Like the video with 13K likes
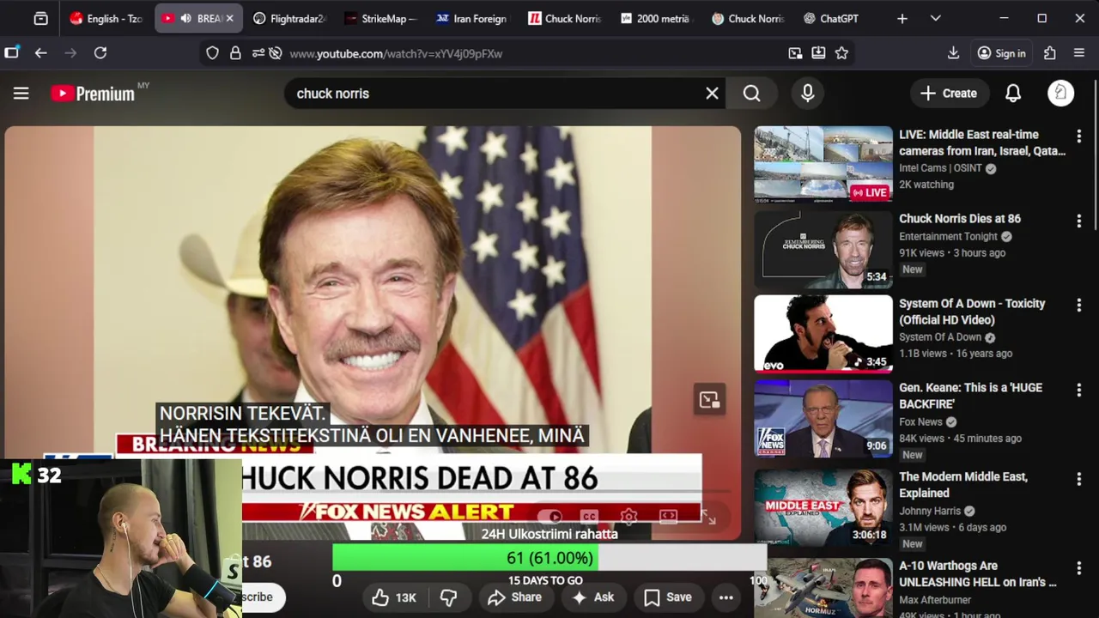The height and width of the screenshot is (618, 1099). coord(394,597)
